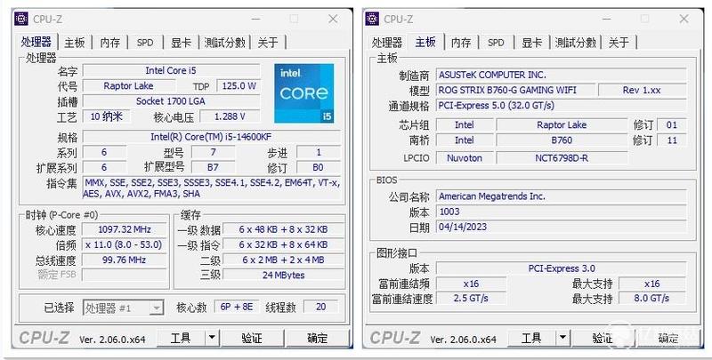
Task: Open 内存 tab in left CPU-Z window
Action: (x=109, y=43)
